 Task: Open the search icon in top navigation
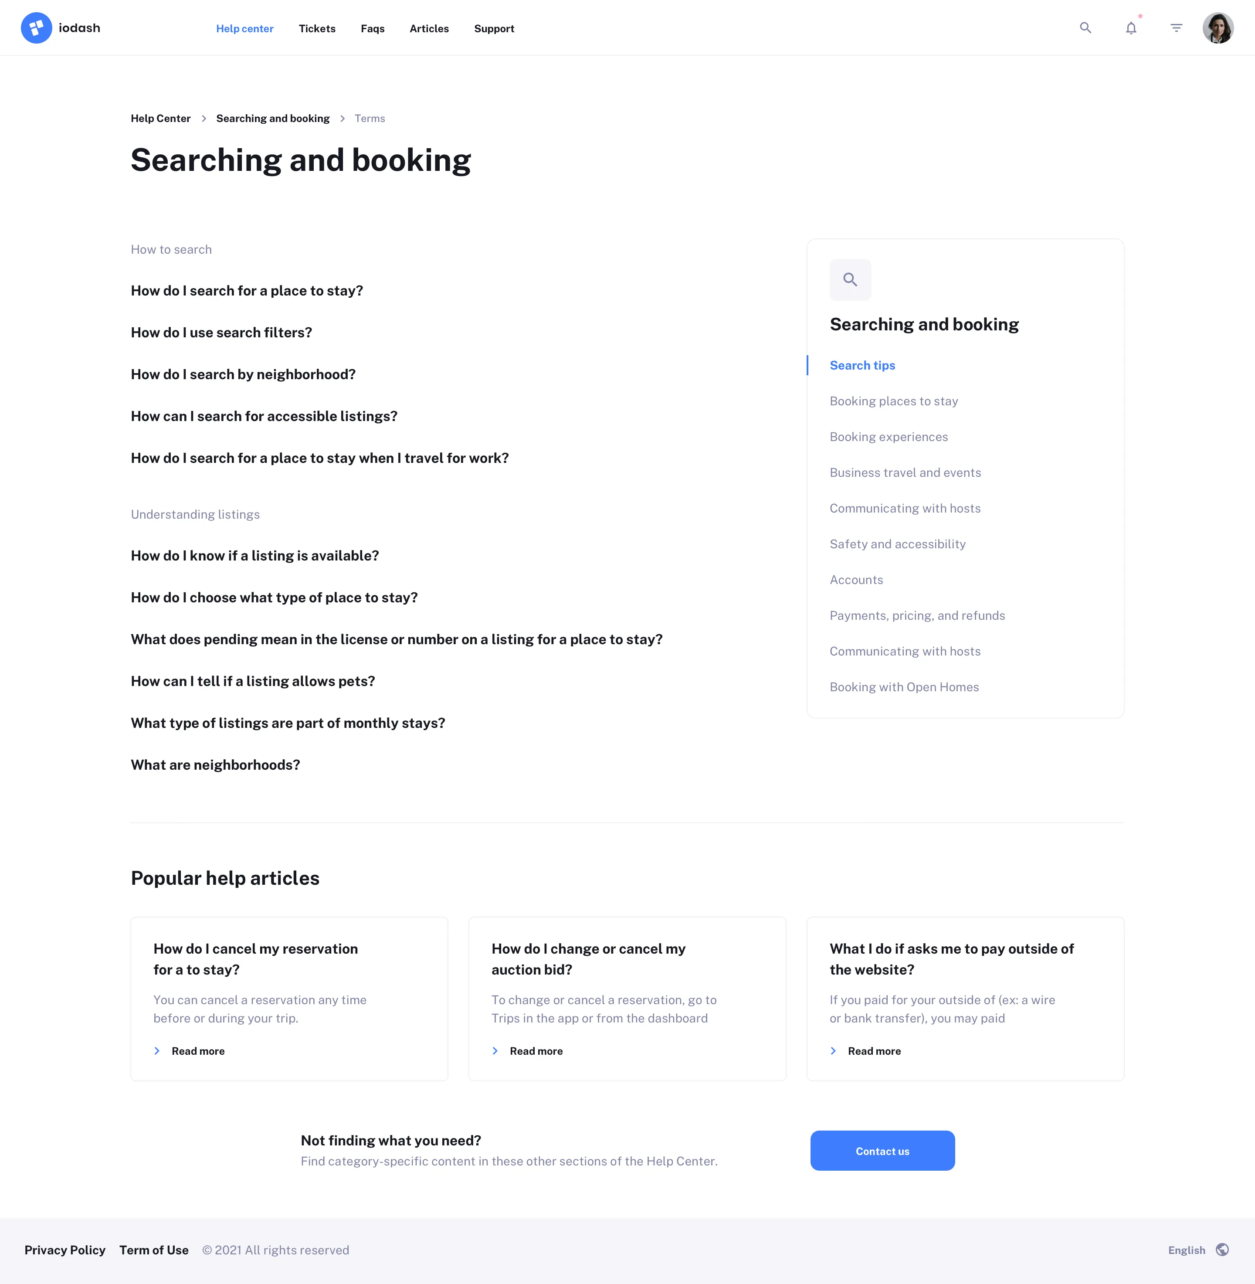pyautogui.click(x=1085, y=28)
